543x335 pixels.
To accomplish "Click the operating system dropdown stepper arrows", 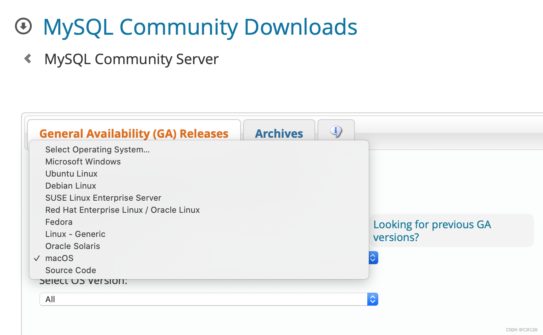I will [x=373, y=258].
